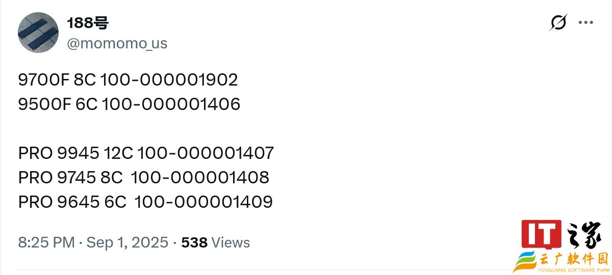Click the 188号 profile avatar

(38, 33)
